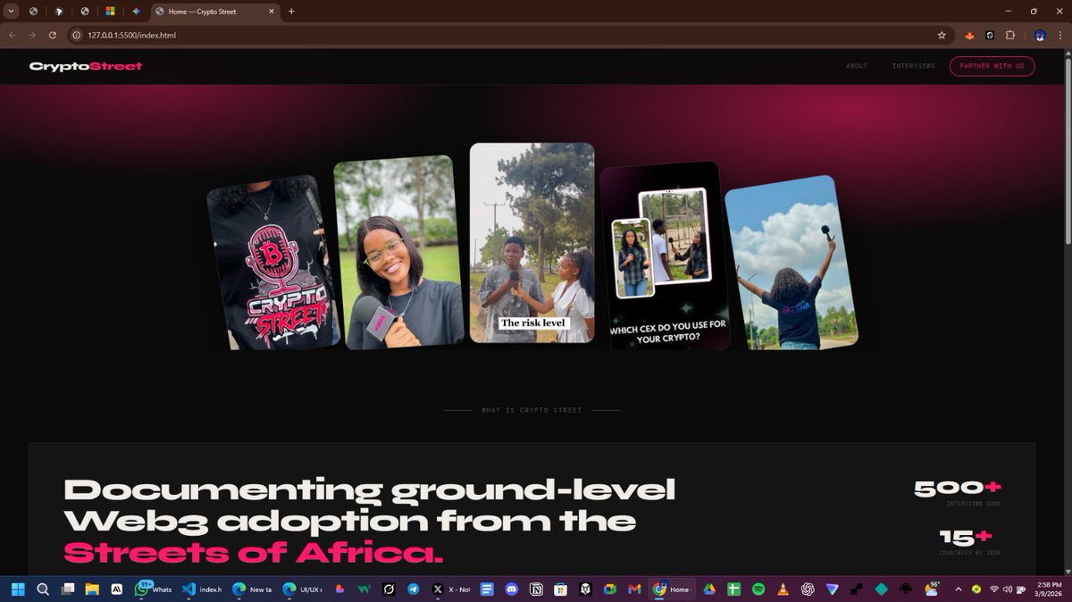Click the site info icon in address bar

tap(78, 35)
